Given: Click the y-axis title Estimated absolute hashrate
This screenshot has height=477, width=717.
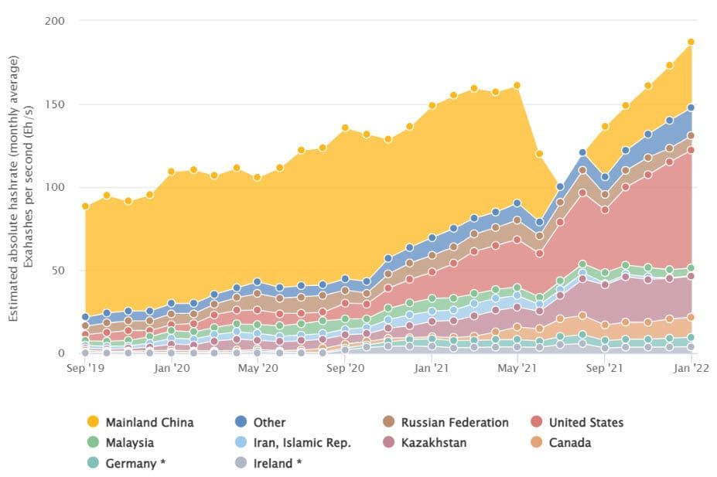Looking at the screenshot, I should 13,189.
